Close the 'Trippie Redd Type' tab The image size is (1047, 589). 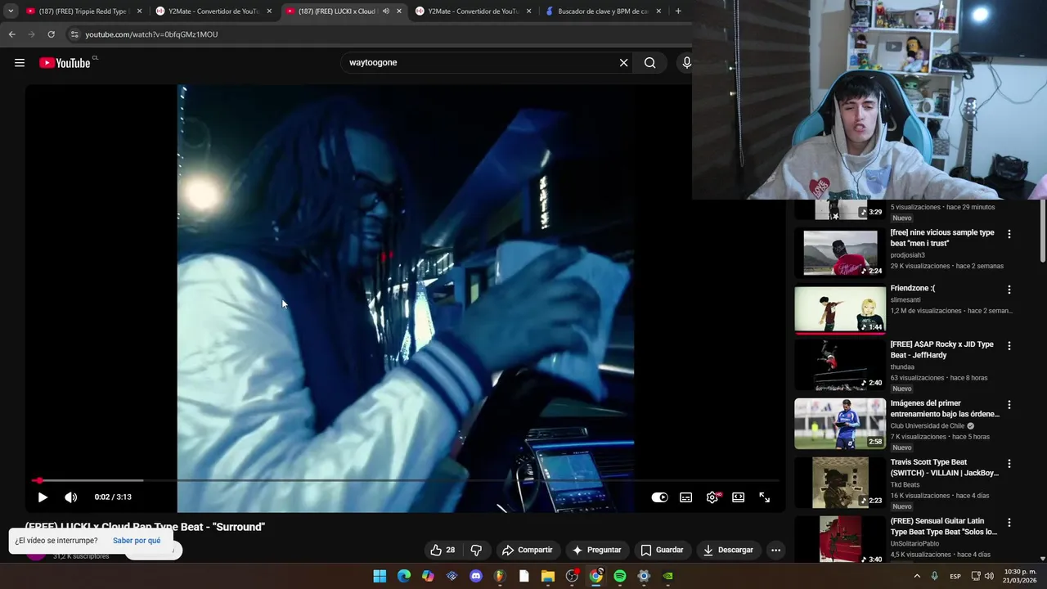[x=139, y=11]
